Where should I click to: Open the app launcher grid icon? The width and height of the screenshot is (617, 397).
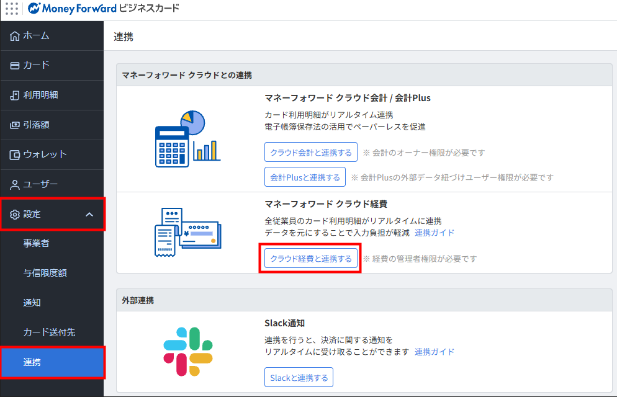tap(11, 9)
